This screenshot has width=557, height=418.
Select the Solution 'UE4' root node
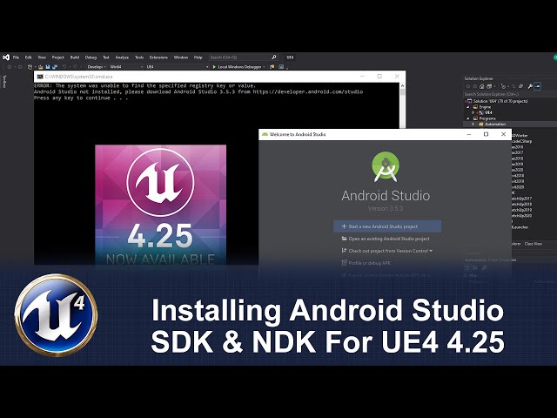tap(497, 101)
